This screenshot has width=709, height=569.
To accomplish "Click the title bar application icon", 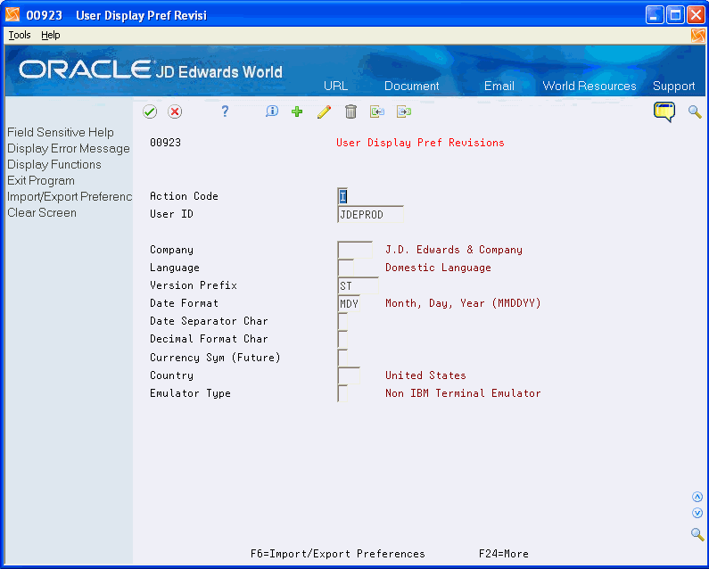I will point(12,15).
